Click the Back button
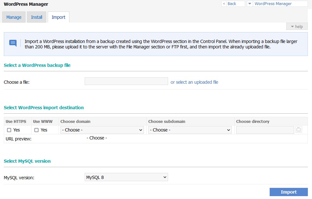Image resolution: width=312 pixels, height=199 pixels. pos(233,4)
